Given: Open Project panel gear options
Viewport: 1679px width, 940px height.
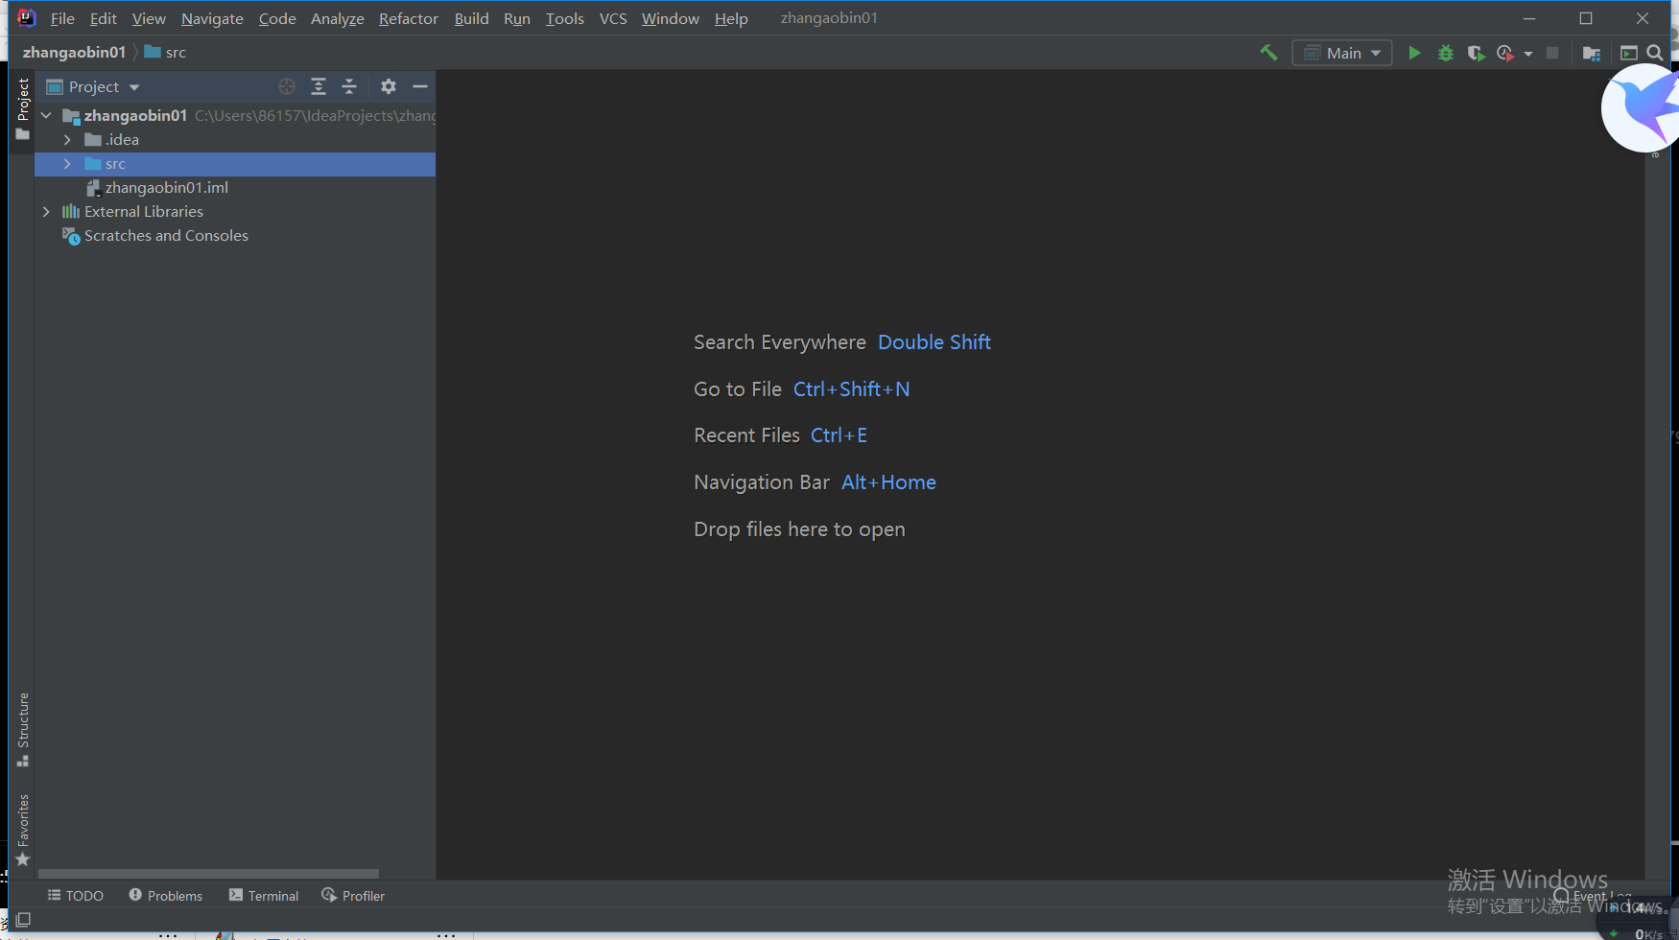Looking at the screenshot, I should click(389, 86).
